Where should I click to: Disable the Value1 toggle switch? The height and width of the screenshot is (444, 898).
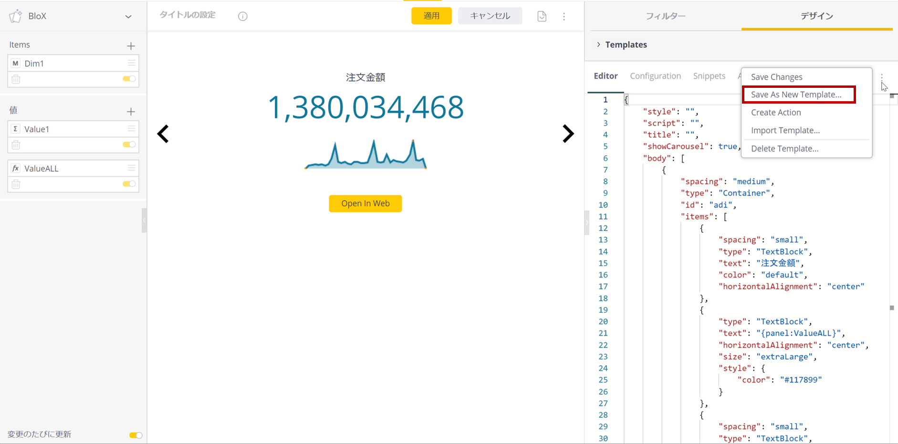[x=129, y=145]
